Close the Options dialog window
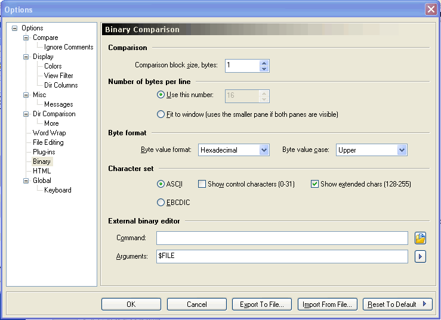441x320 pixels. 431,10
